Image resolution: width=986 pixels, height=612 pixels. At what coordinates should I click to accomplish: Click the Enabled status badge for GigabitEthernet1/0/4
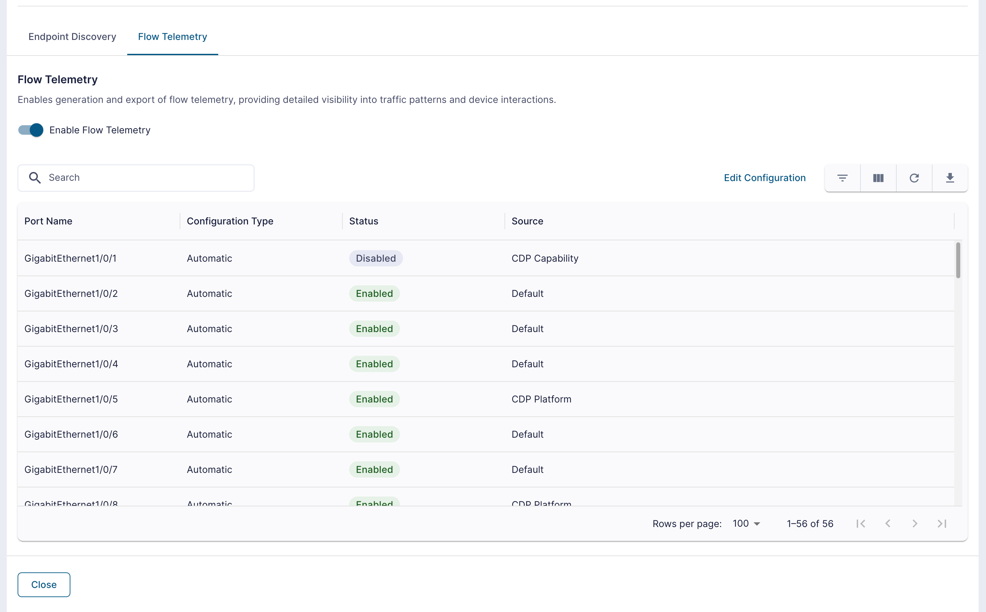(x=374, y=364)
